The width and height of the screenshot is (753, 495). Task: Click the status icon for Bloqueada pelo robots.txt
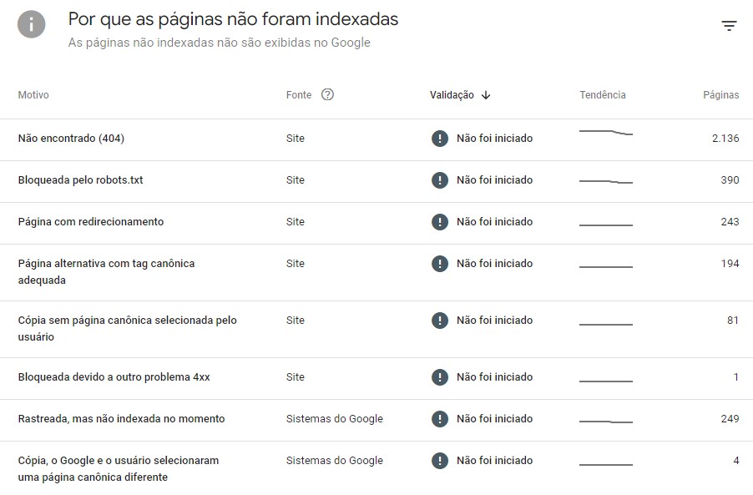coord(440,180)
